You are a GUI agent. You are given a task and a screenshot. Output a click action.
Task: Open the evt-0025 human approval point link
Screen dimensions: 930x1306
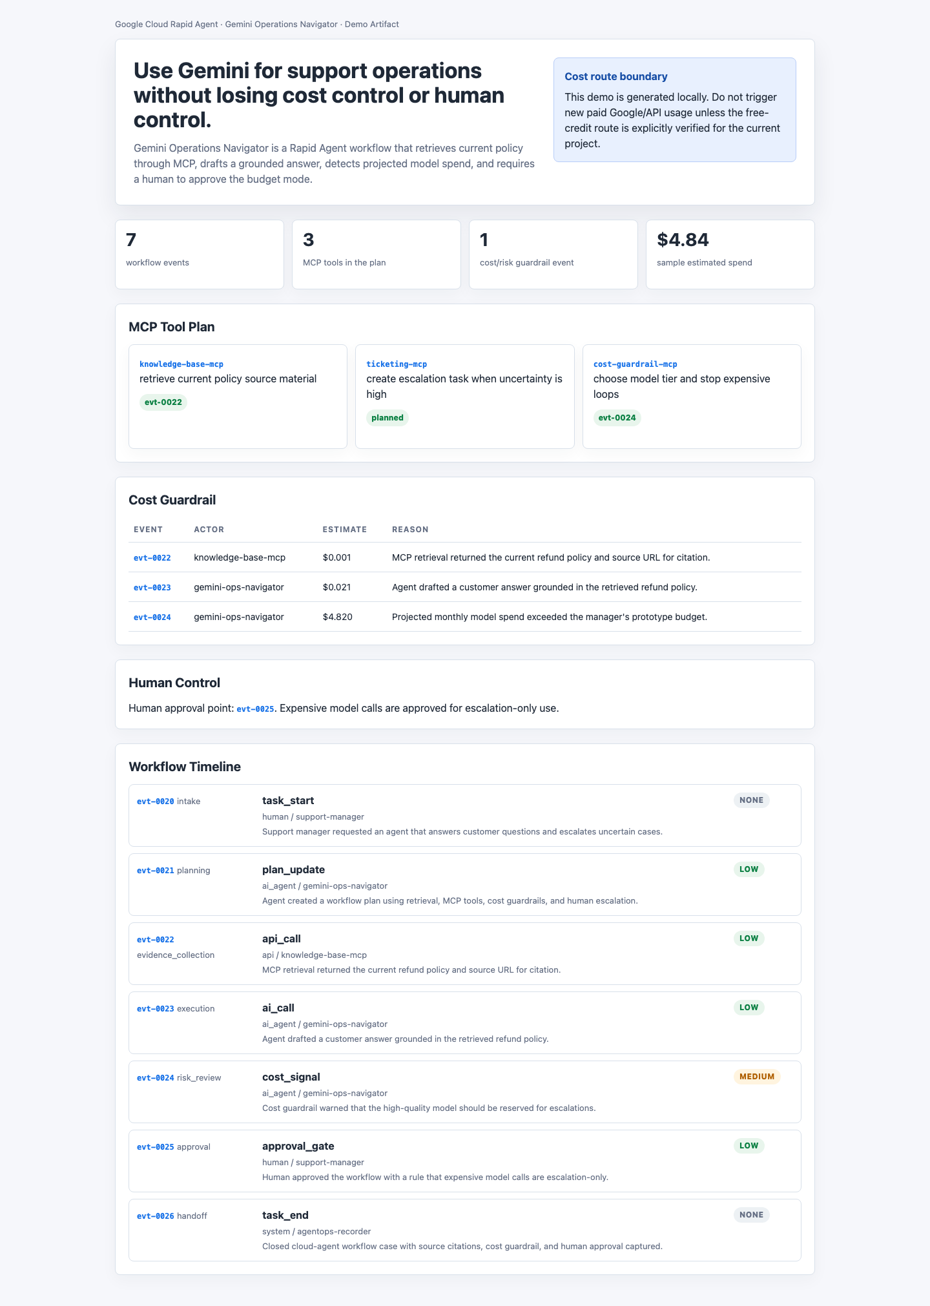coord(256,709)
